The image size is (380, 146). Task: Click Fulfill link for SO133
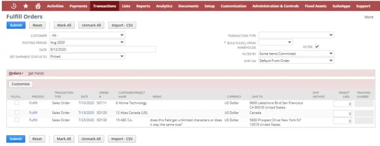coord(33,120)
